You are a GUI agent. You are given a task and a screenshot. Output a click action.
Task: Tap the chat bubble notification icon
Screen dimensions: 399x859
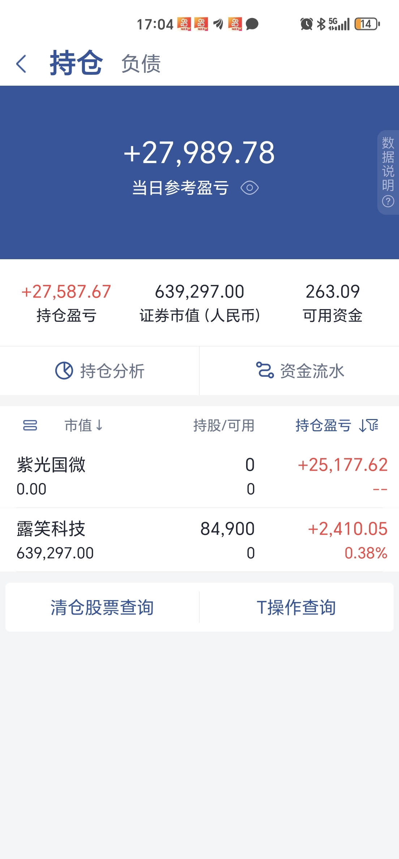252,24
